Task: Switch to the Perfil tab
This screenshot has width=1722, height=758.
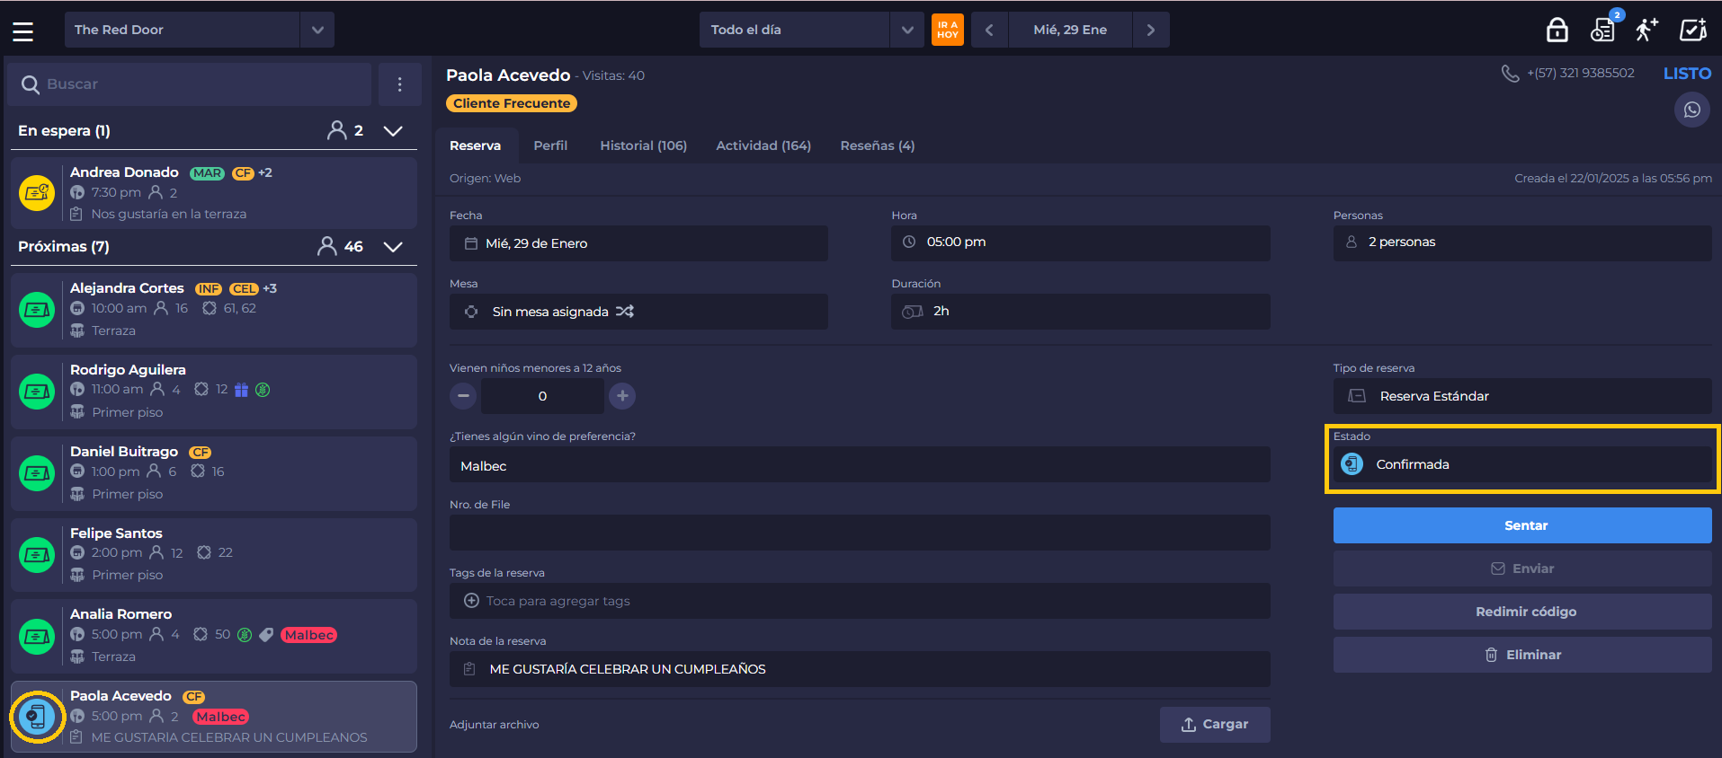Action: [x=550, y=145]
